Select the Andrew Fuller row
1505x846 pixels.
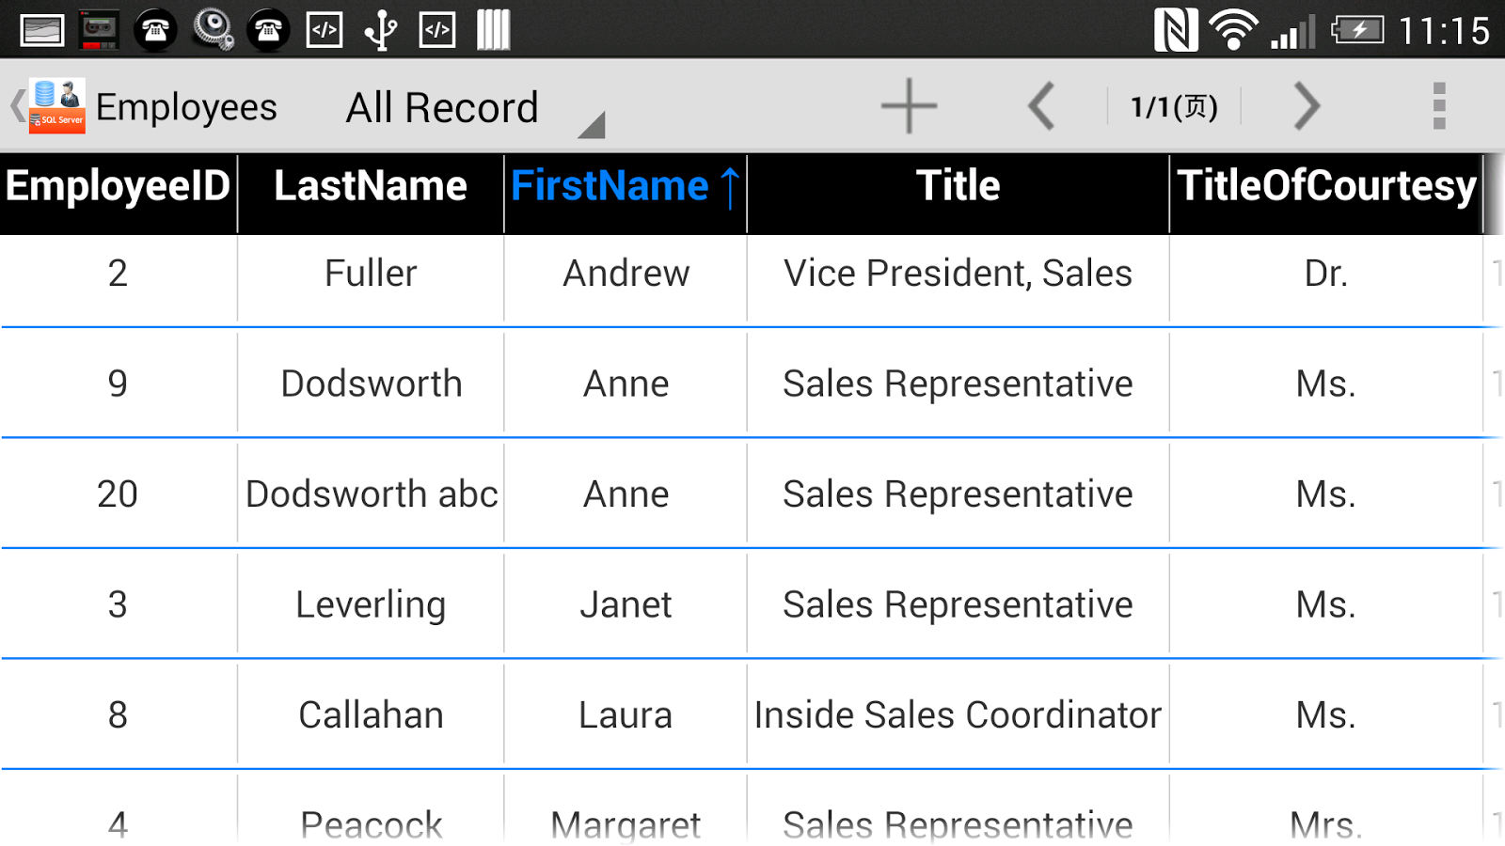point(626,274)
